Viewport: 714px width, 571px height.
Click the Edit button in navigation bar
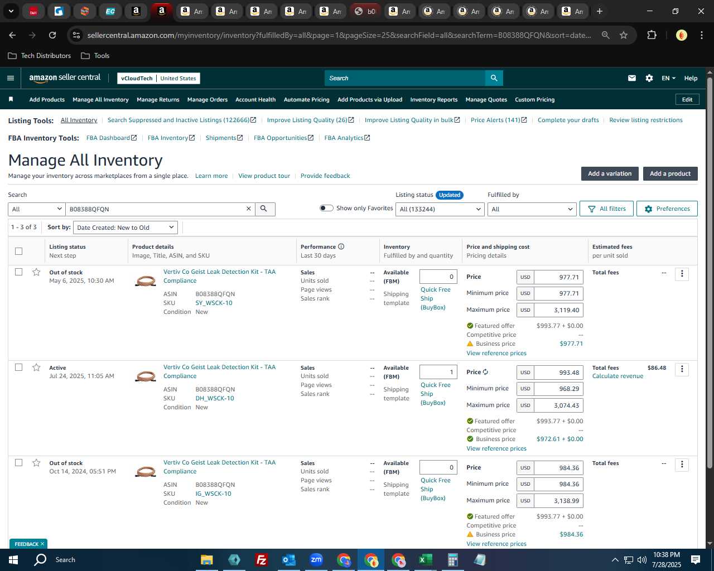687,99
